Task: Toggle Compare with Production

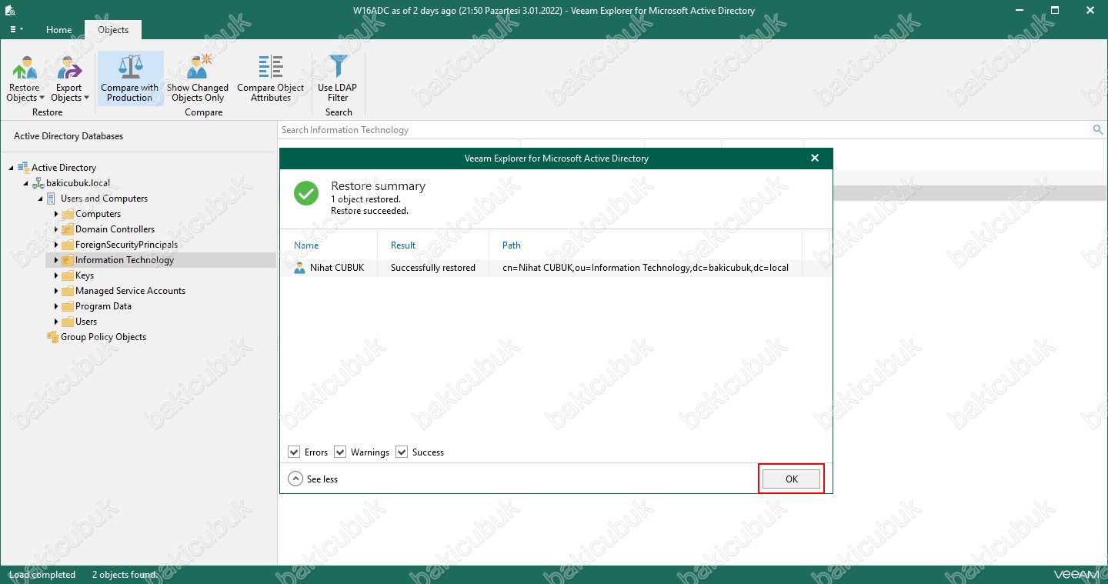Action: point(130,78)
